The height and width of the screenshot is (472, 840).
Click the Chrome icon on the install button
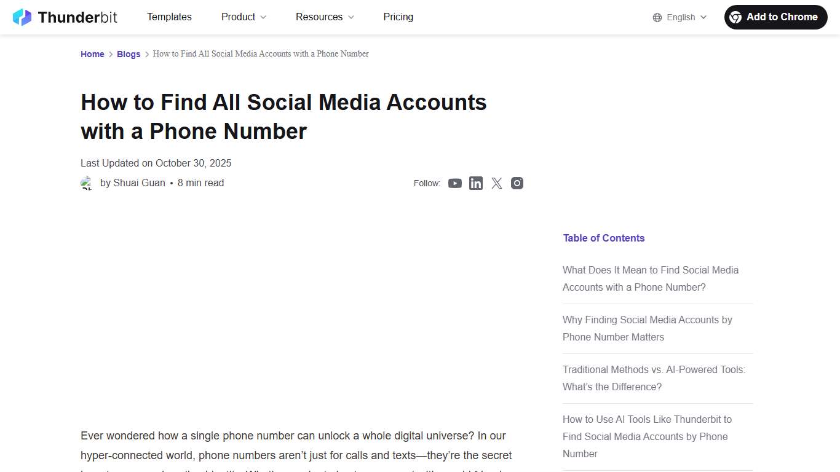coord(736,17)
